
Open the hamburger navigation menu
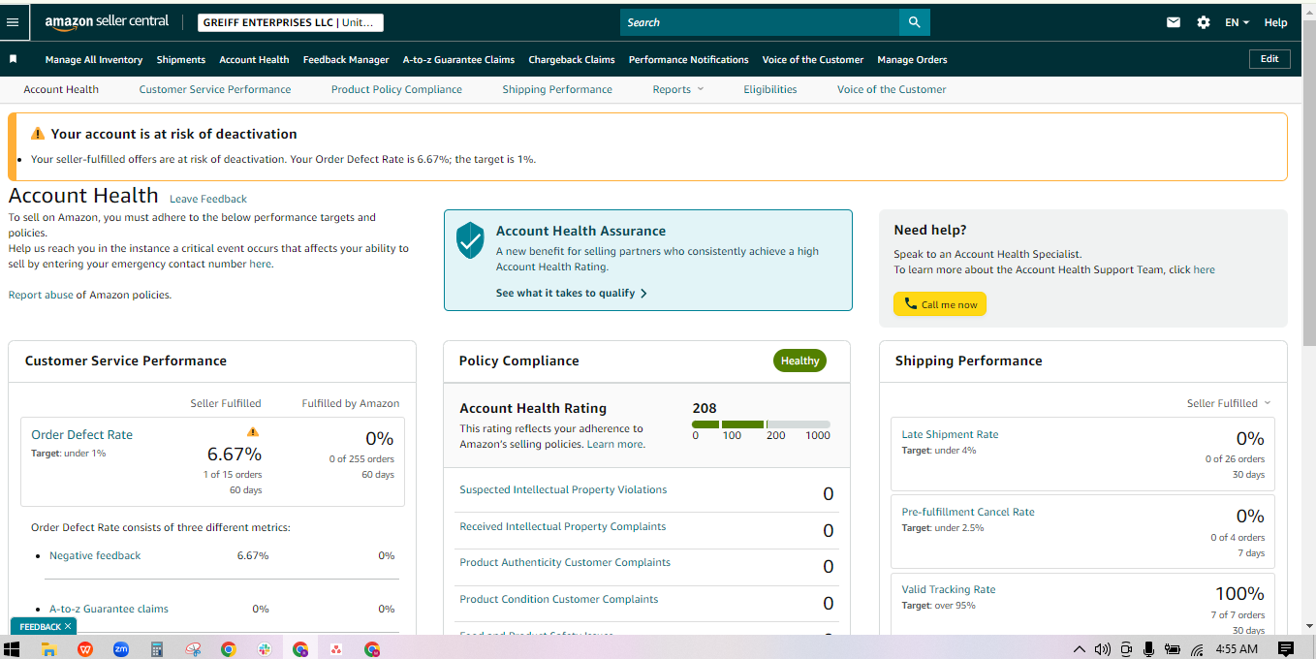(13, 22)
